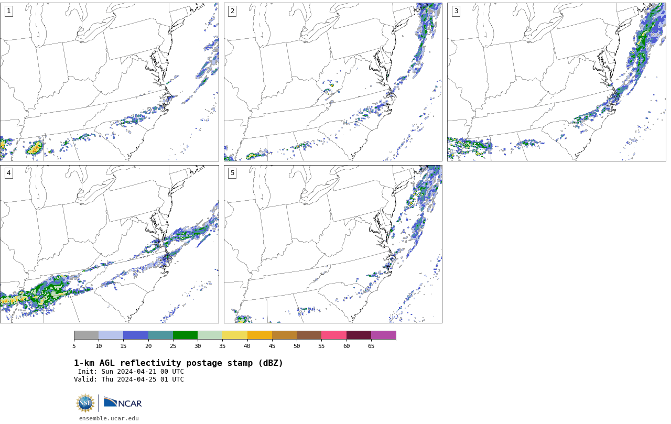This screenshot has width=671, height=424.
Task: Click the 'Init: Sun 2024-04-21 00 UTC' text
Action: (131, 372)
